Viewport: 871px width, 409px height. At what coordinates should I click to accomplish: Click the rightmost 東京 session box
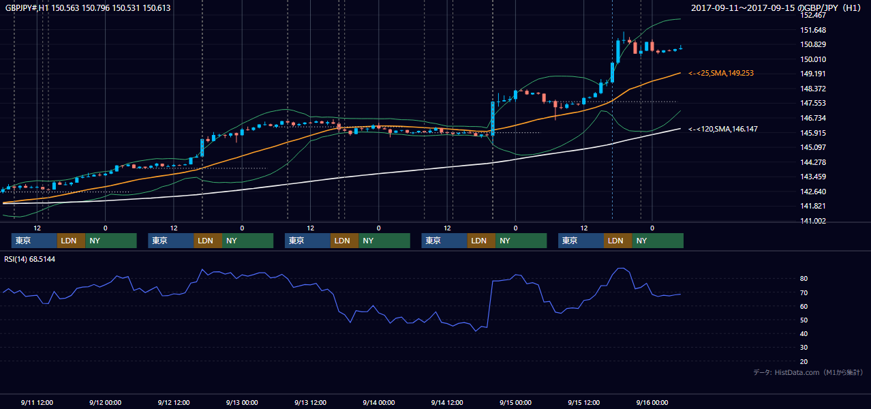click(x=581, y=241)
